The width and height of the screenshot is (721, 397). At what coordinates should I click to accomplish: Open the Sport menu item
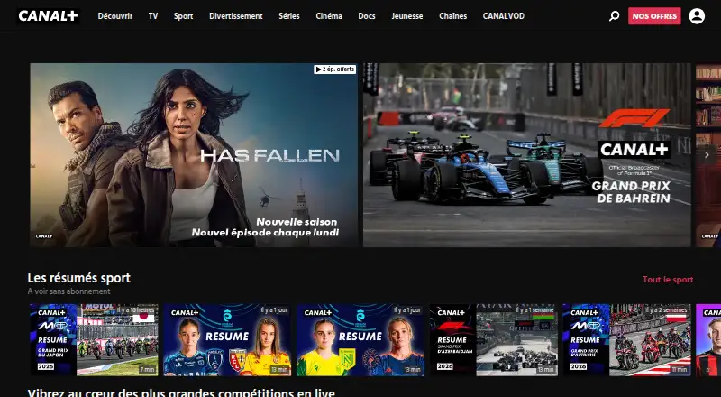pos(183,16)
